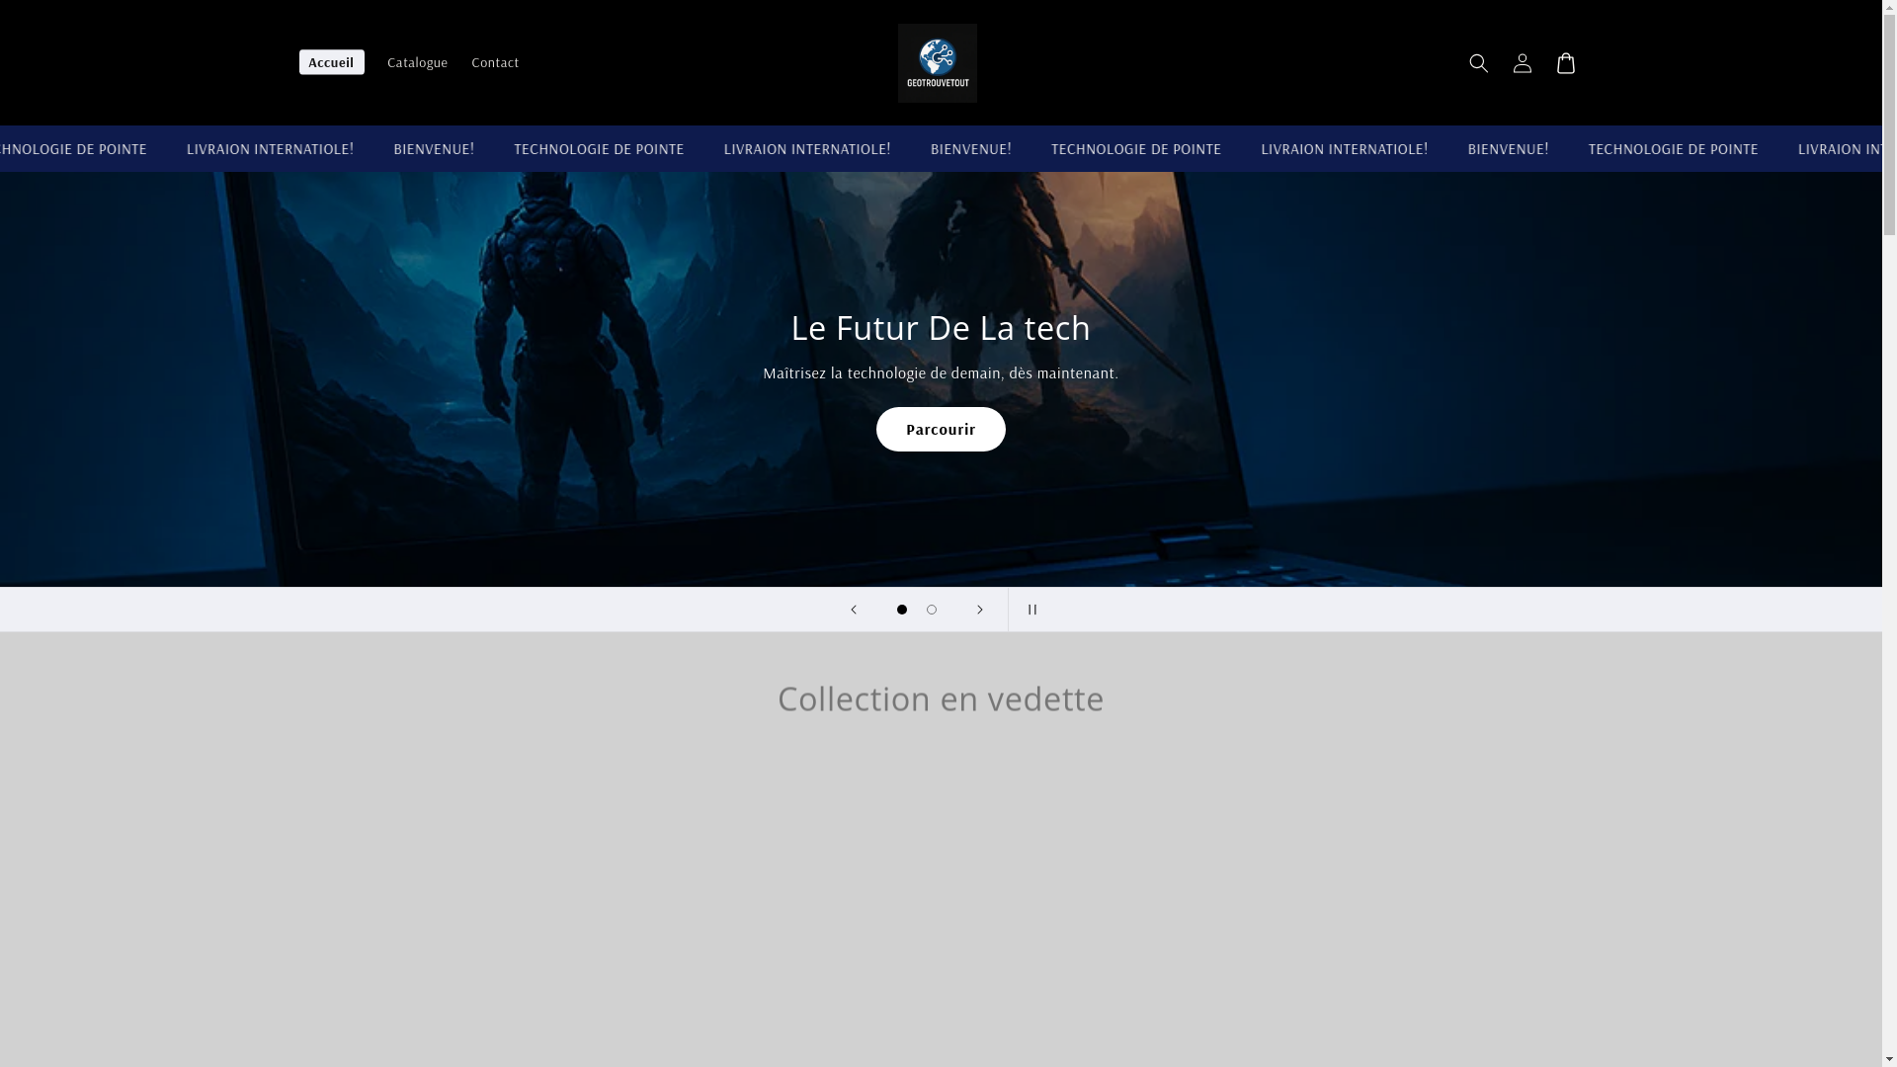Go to next slide arrow

pos(980,610)
